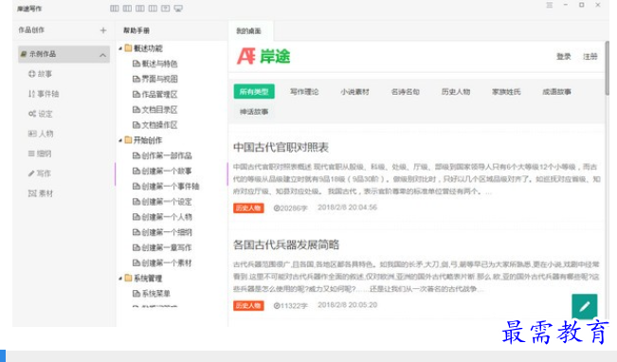The height and width of the screenshot is (362, 617).
Task: Open 写作 in the sidebar
Action: pos(40,173)
